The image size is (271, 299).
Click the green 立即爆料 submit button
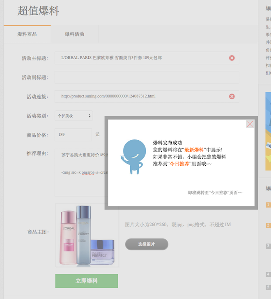point(87,281)
